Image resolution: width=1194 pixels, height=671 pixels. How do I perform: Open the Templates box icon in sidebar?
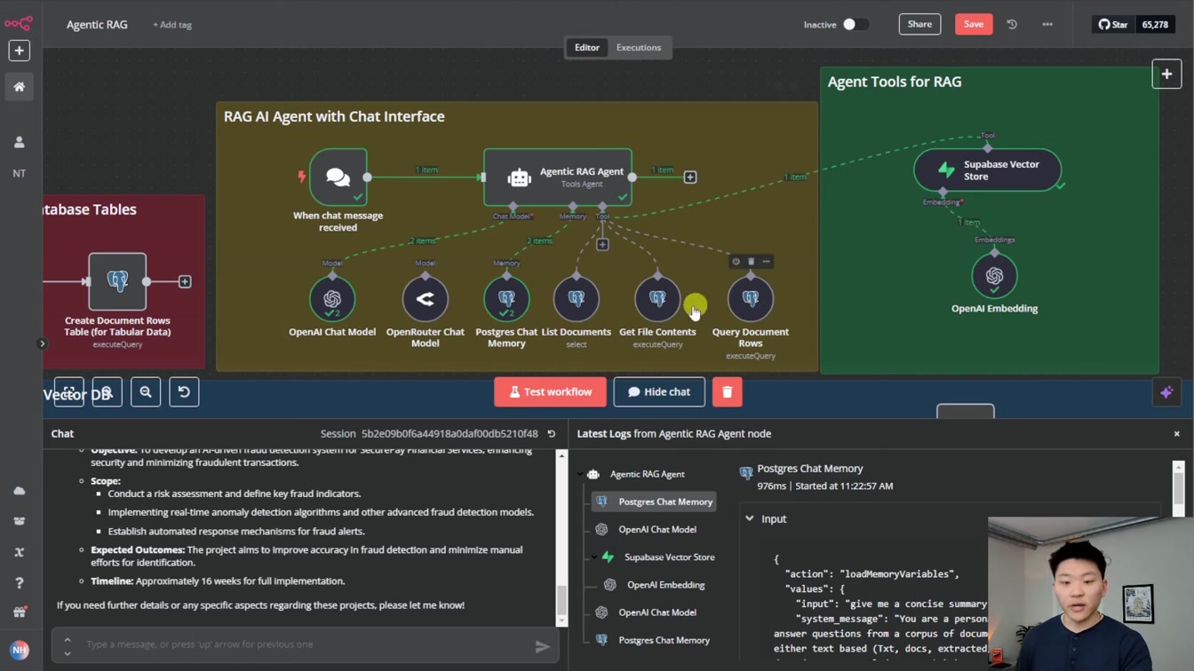(x=19, y=522)
